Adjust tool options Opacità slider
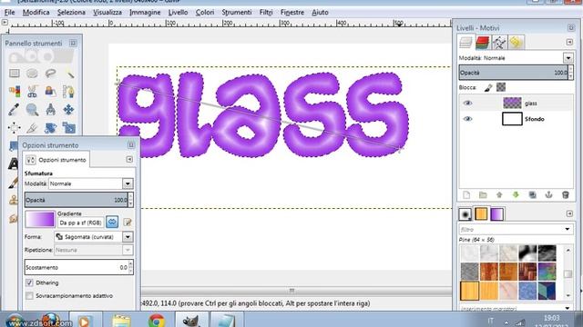583x327 pixels. (x=77, y=200)
